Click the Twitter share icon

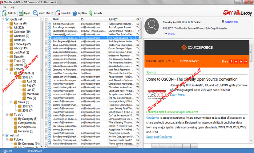pyautogui.click(x=236, y=62)
